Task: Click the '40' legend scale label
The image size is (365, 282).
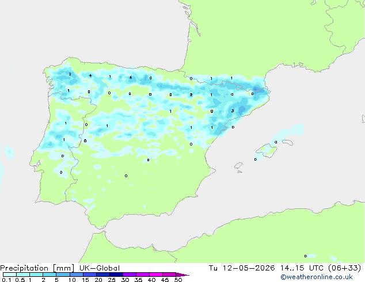Action: point(151,280)
